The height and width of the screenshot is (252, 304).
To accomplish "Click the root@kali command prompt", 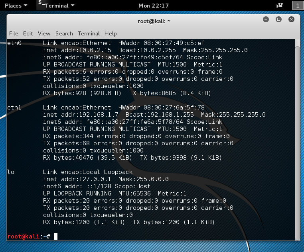I will 29,236.
